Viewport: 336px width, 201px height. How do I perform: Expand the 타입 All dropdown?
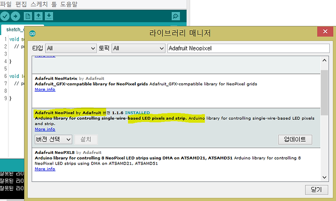click(x=71, y=49)
